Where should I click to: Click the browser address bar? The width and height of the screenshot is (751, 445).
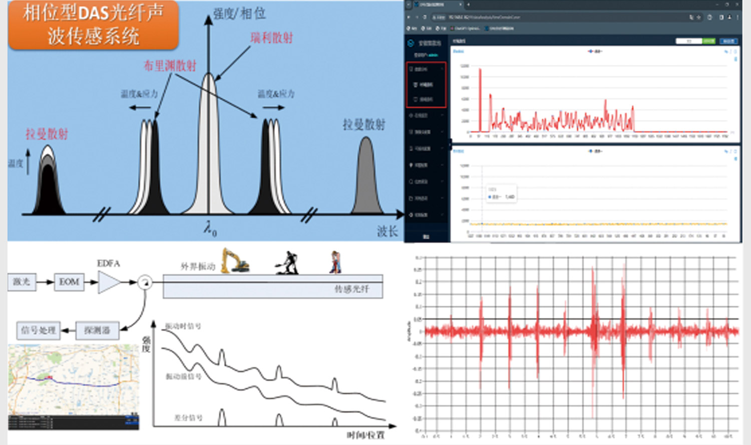tap(551, 17)
